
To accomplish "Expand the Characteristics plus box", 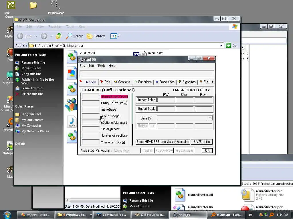I will pos(124,142).
